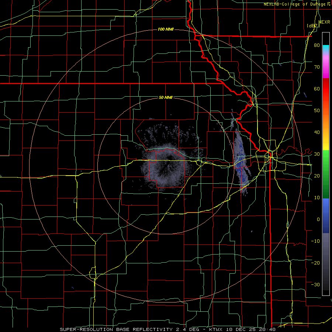Click the 20 value on the dBZ scale
This screenshot has width=332, height=332.
pos(317,176)
